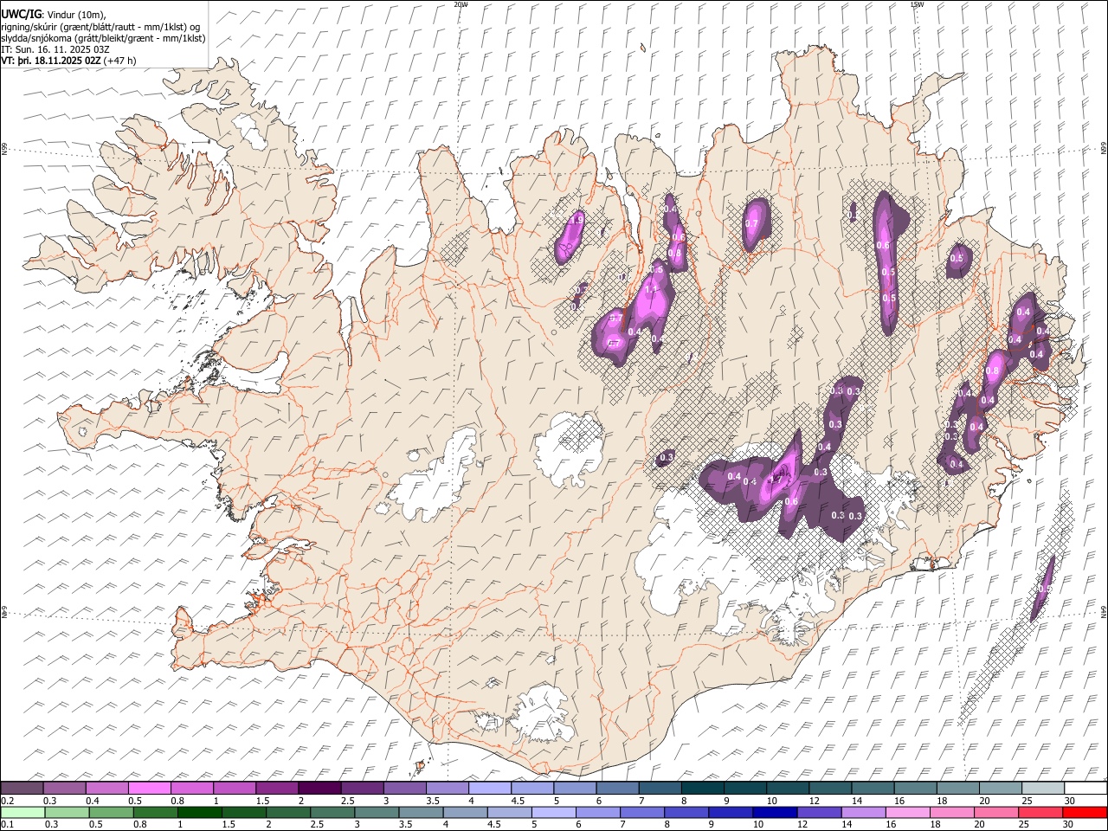This screenshot has height=831, width=1108.
Task: Click the "VT: þri. 18.11.2025 02Z" valid time
Action: coord(51,61)
